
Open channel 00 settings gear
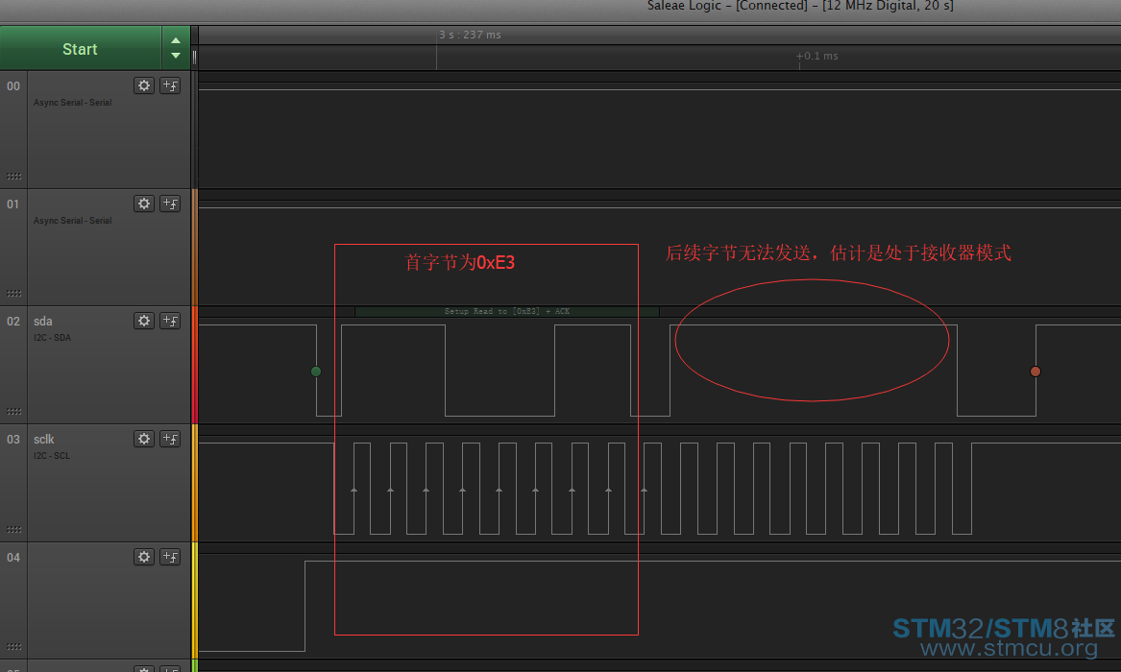(144, 85)
